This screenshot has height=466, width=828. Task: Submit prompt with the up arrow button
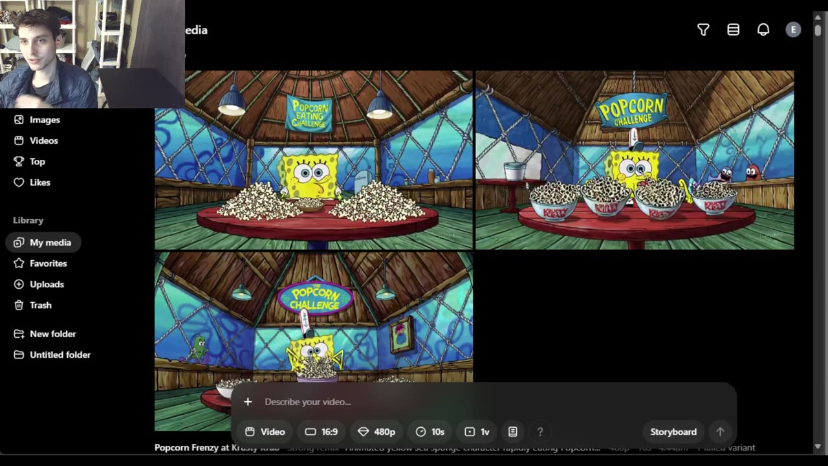(720, 432)
